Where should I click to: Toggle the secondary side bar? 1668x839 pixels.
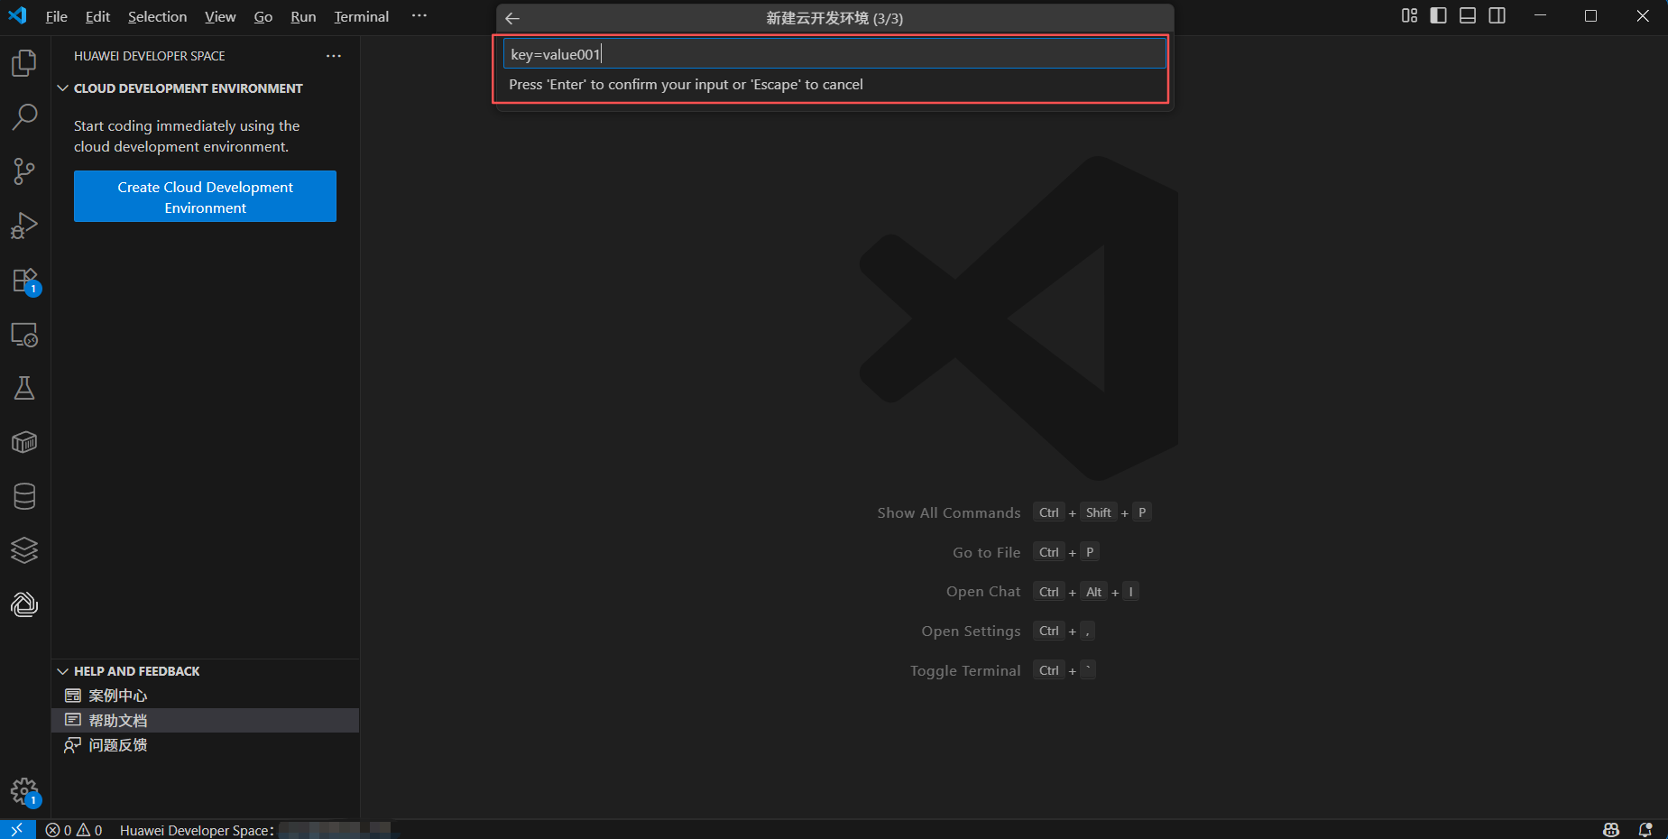click(1498, 15)
